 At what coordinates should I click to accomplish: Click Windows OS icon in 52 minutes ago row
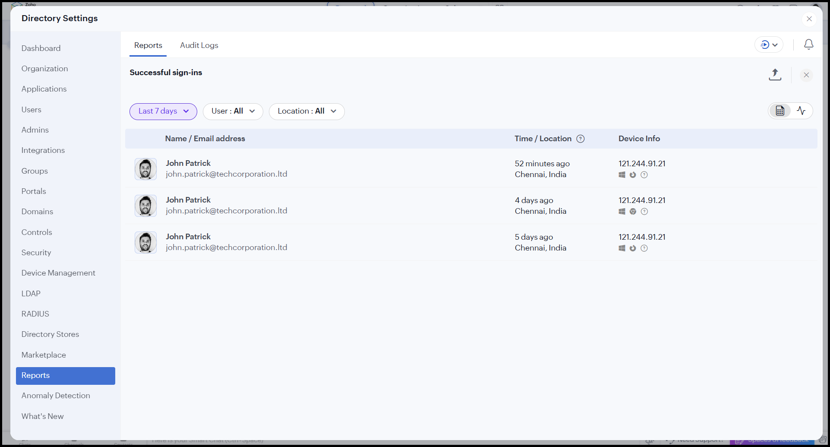(622, 175)
